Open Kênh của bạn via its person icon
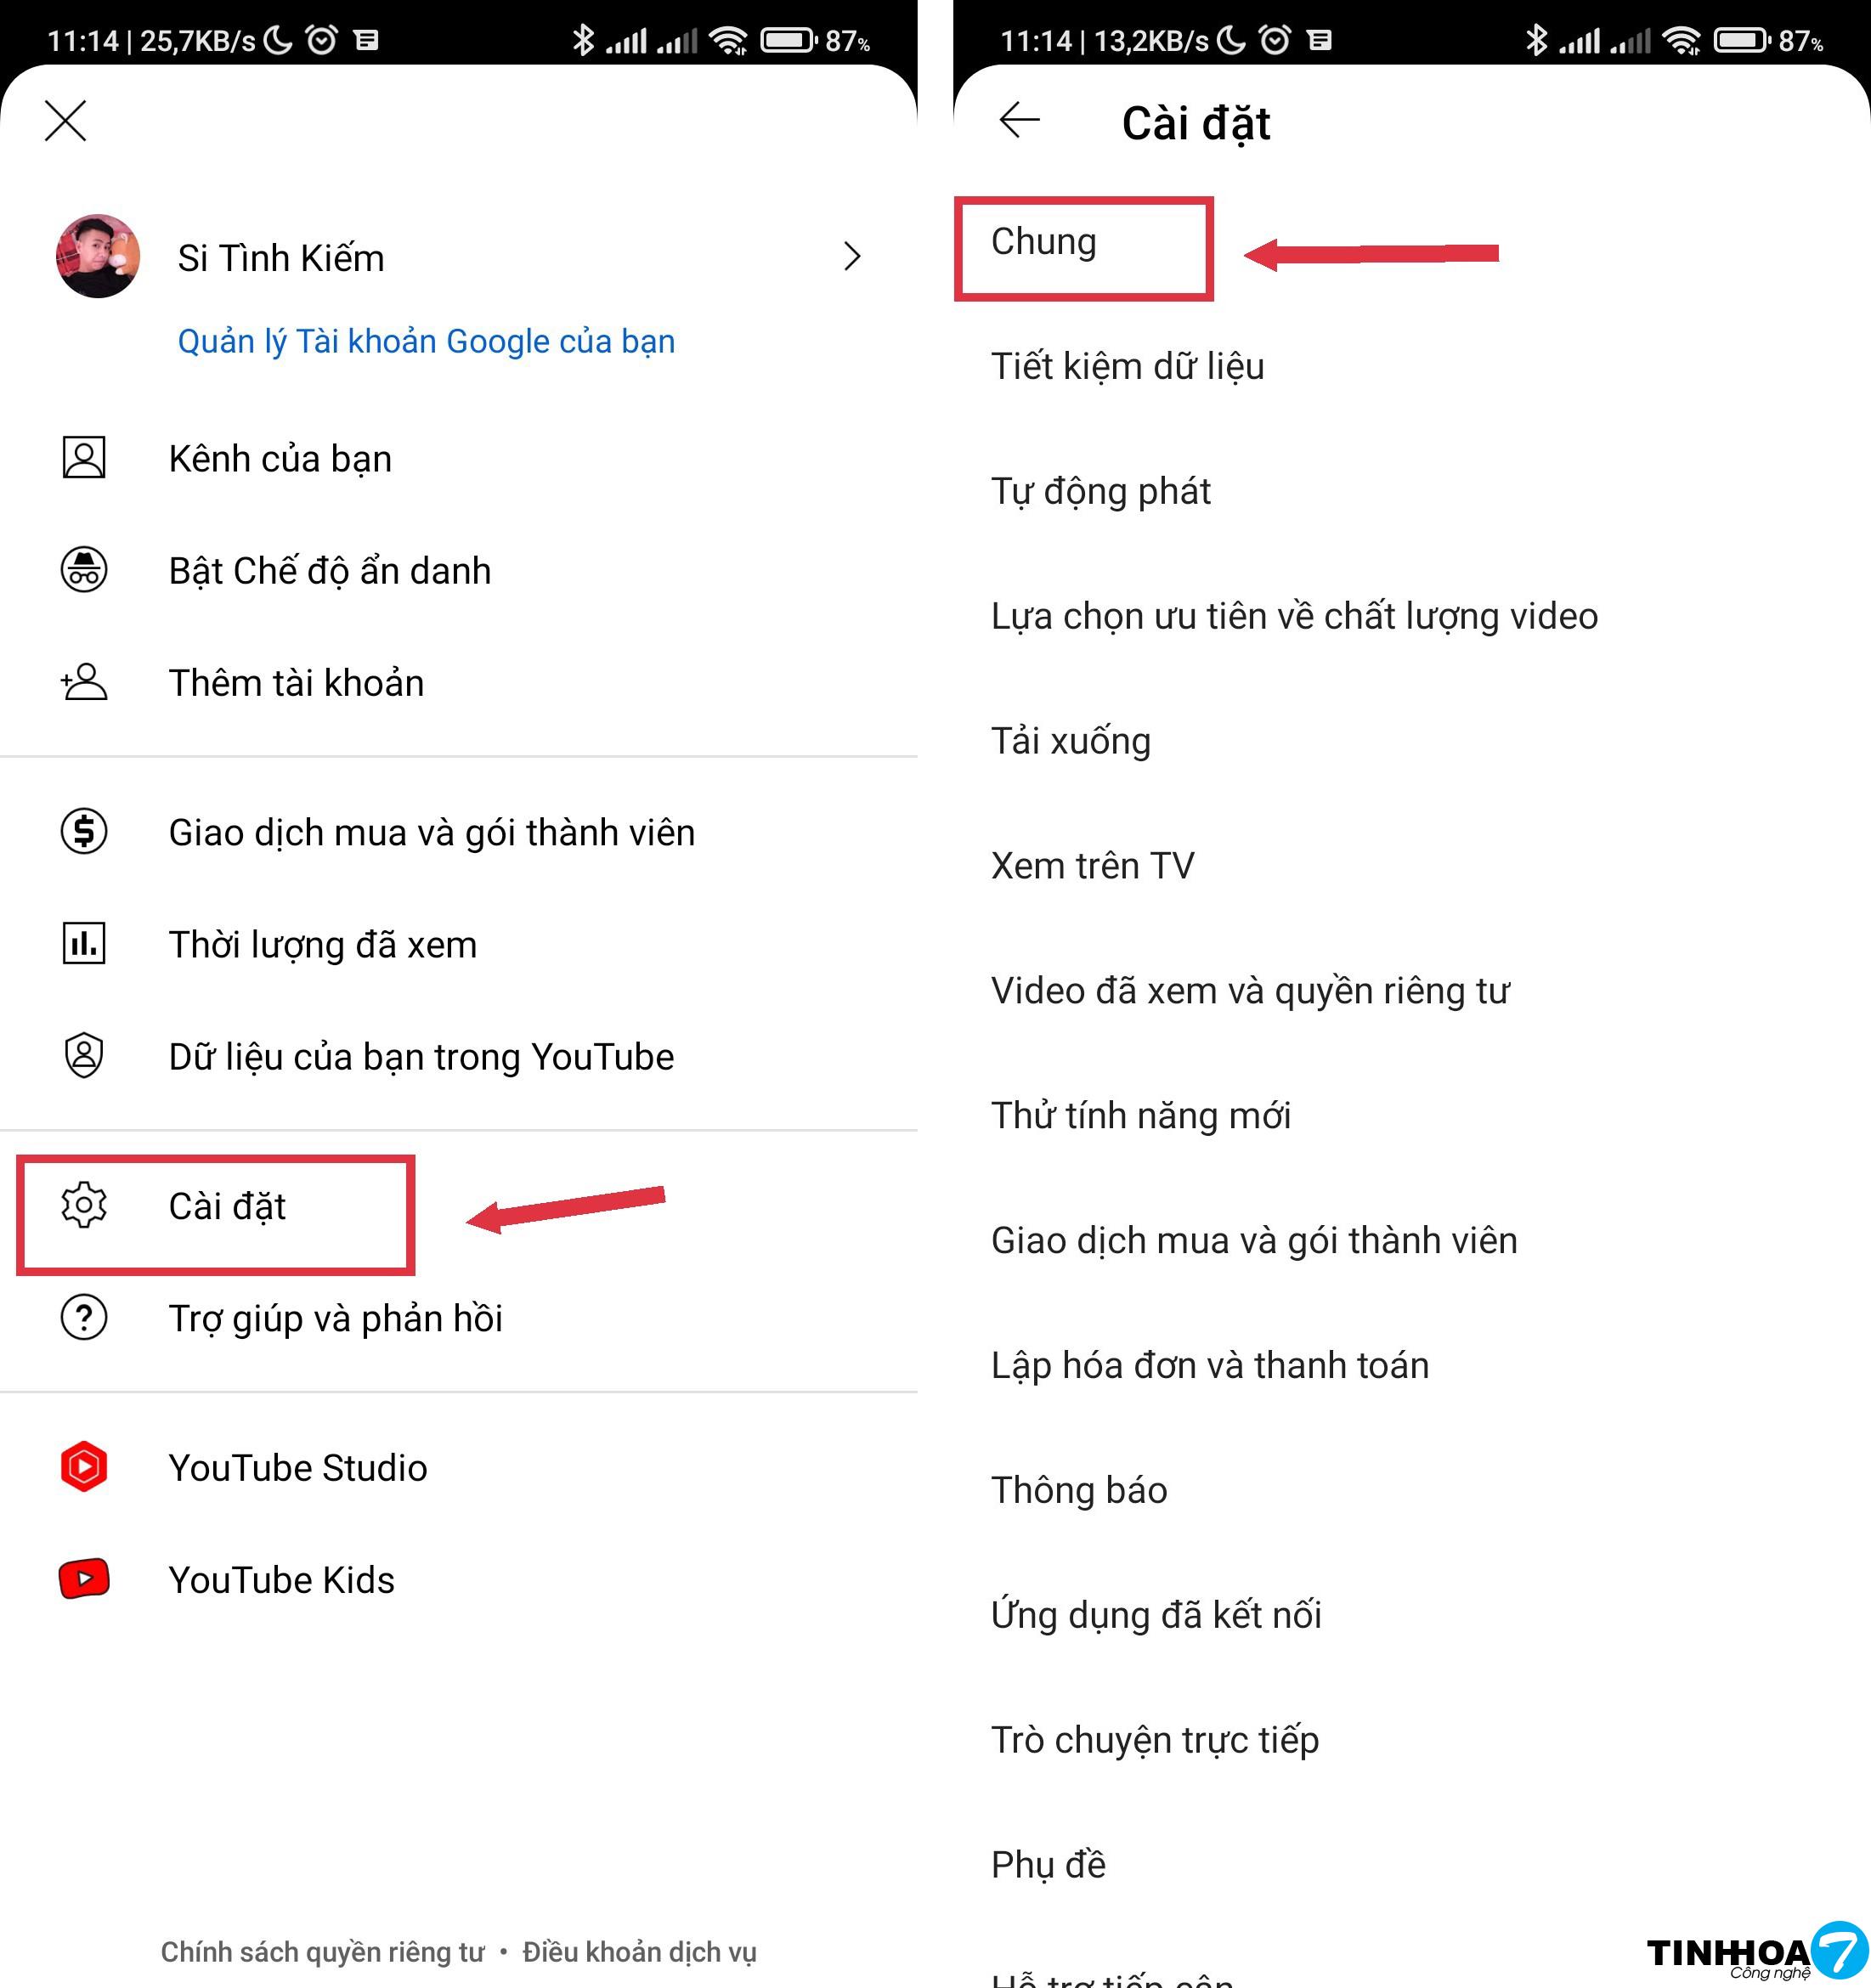 (x=84, y=458)
